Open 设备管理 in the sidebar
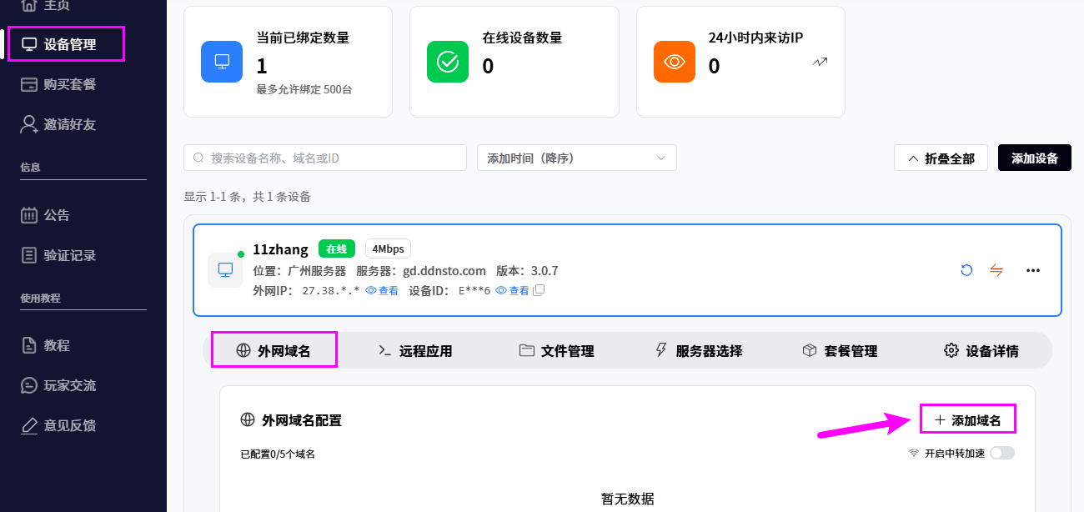Viewport: 1084px width, 512px height. point(67,44)
